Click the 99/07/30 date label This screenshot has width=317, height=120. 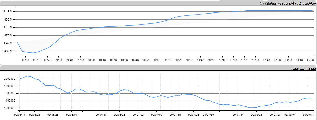tap(208, 114)
